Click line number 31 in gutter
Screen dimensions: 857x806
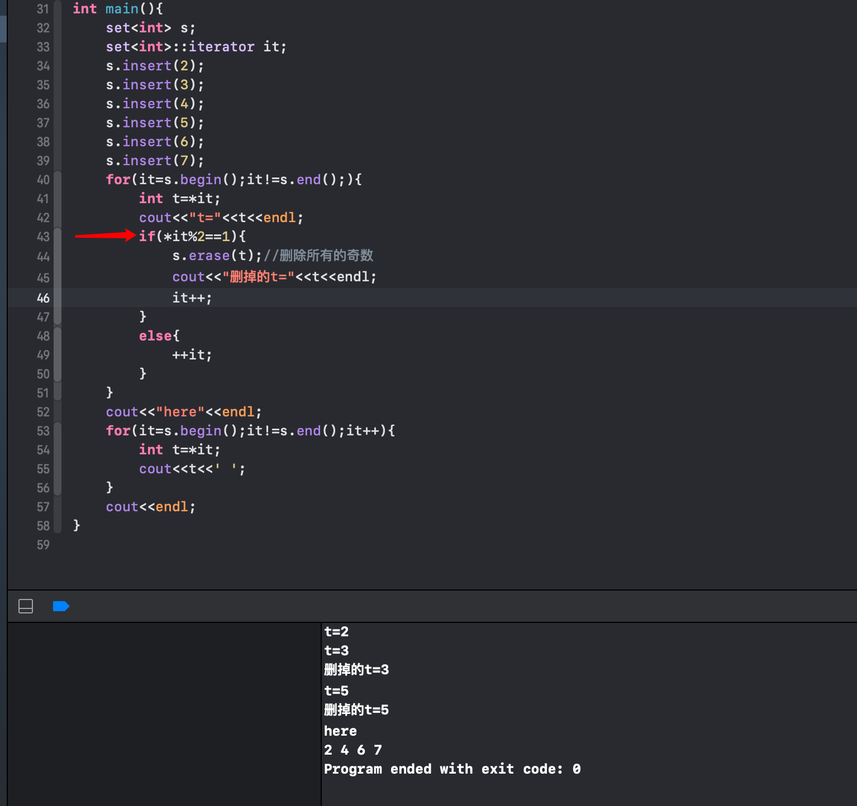tap(43, 9)
